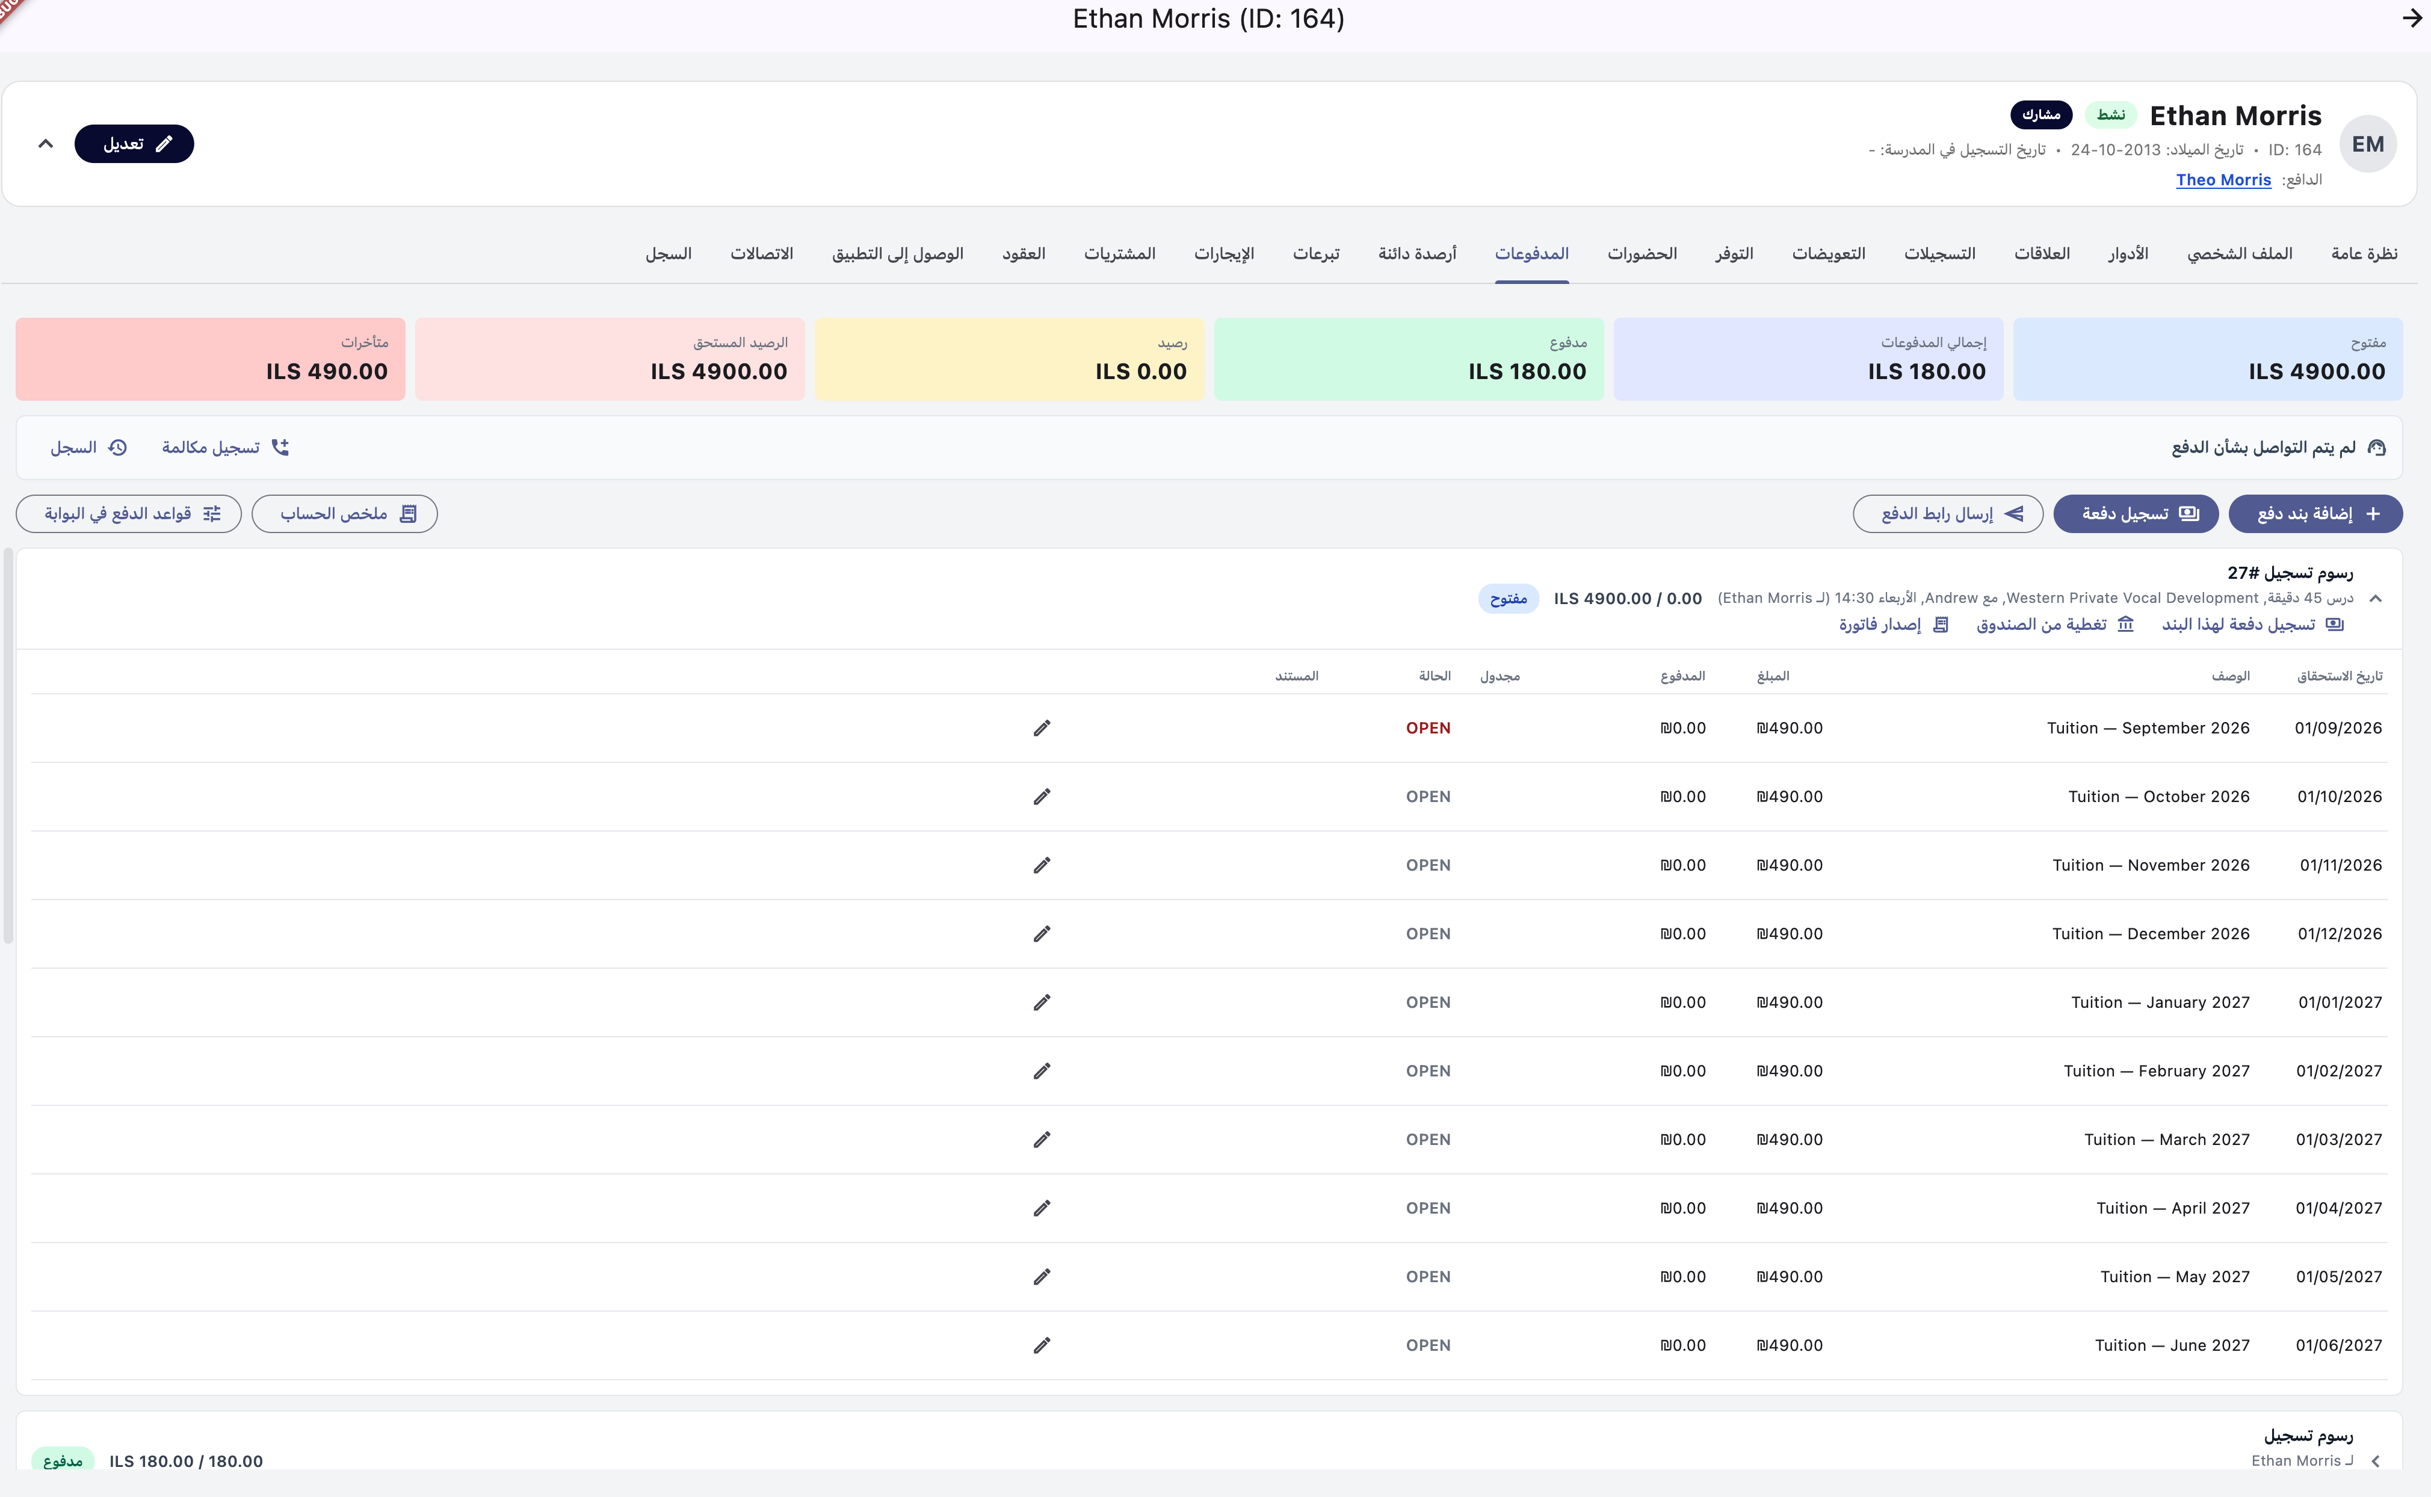Image resolution: width=2431 pixels, height=1497 pixels.
Task: Open the أرصدة دائنة tab
Action: coord(1417,253)
